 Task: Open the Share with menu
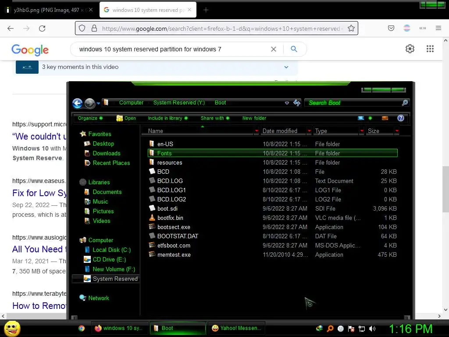(215, 118)
